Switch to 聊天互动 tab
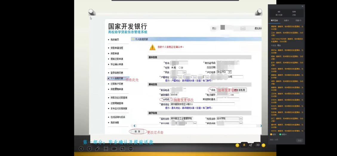Image resolution: width=337 pixels, height=156 pixels. pyautogui.click(x=274, y=21)
